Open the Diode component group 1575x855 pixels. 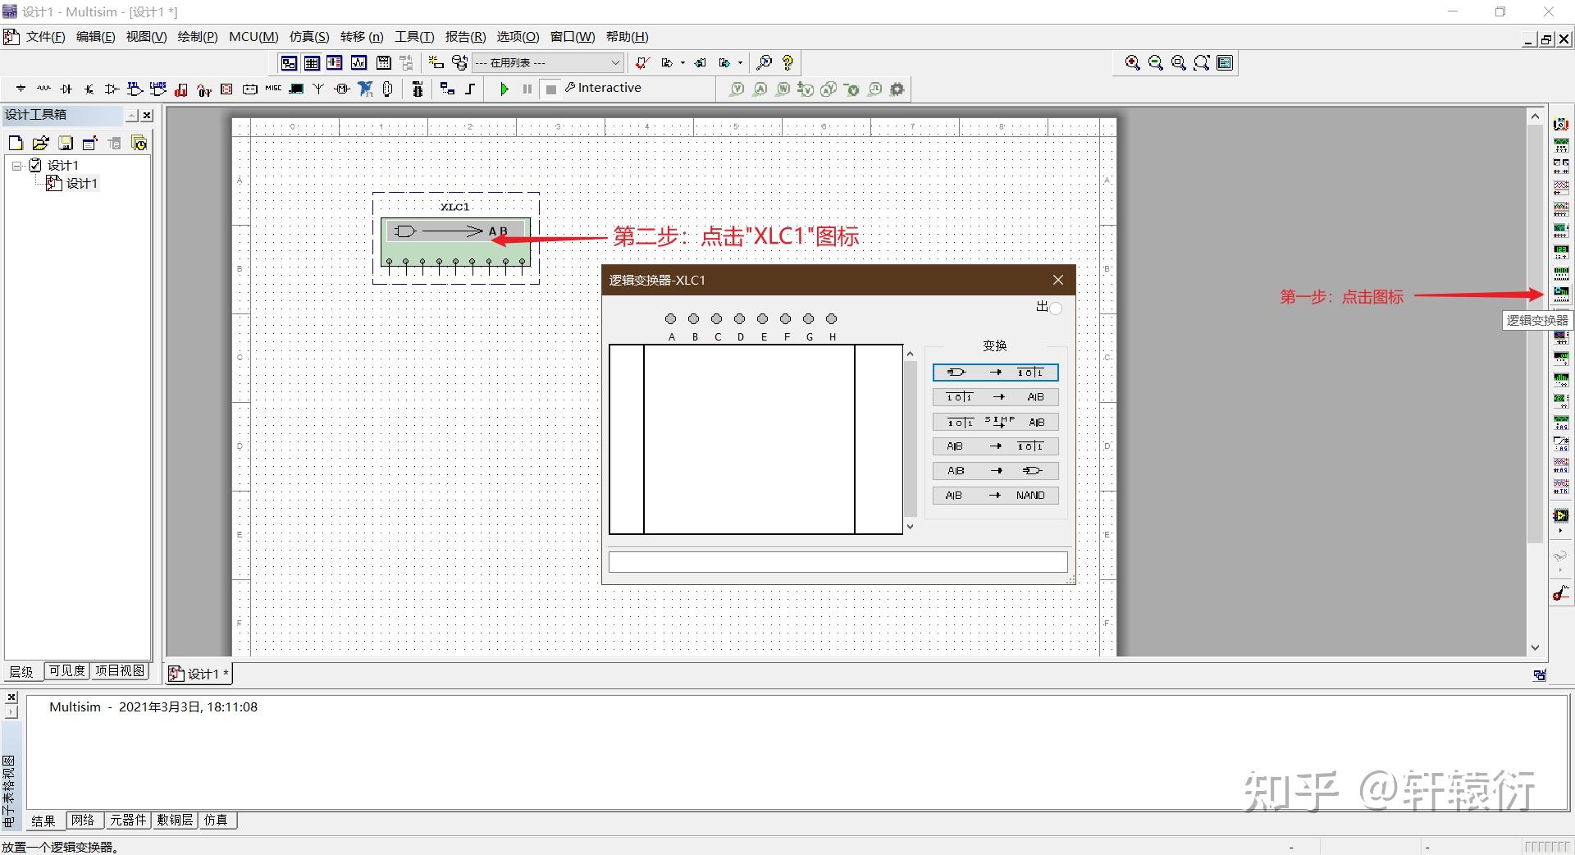(x=66, y=89)
